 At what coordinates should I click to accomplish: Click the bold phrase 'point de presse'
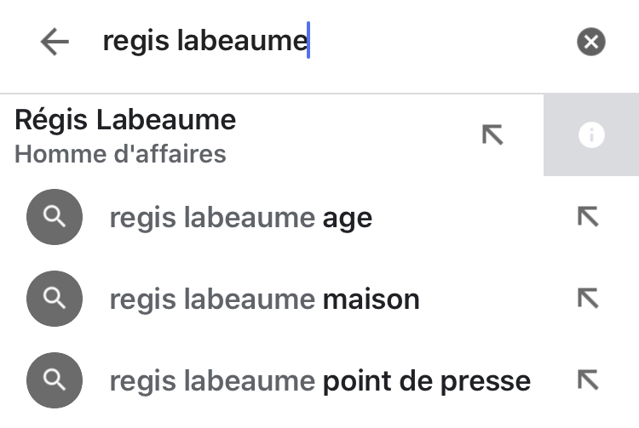pos(427,381)
